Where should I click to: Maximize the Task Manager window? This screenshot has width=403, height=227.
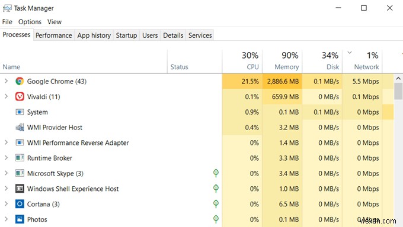[x=364, y=8]
